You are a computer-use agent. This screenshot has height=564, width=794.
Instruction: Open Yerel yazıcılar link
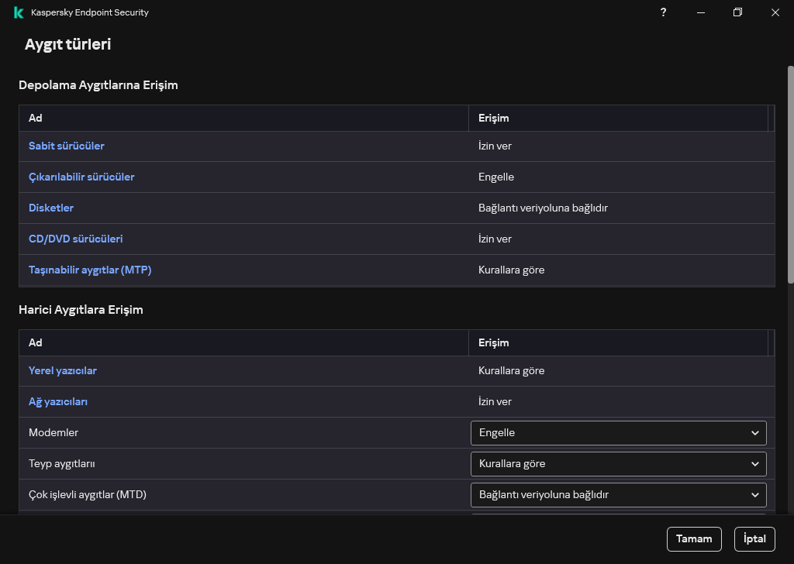[63, 370]
